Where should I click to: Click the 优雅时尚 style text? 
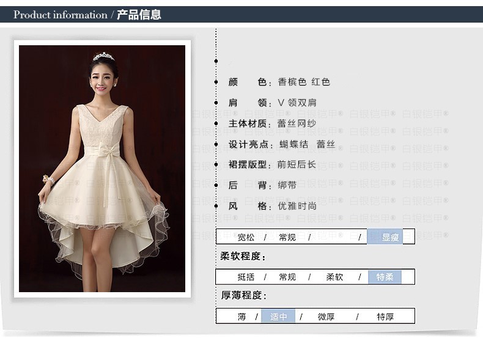(297, 206)
